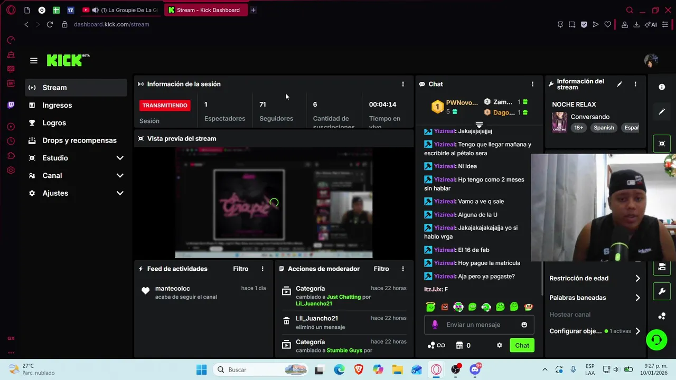Click the 18+ tag
Viewport: 676px width, 380px height.
pyautogui.click(x=579, y=127)
